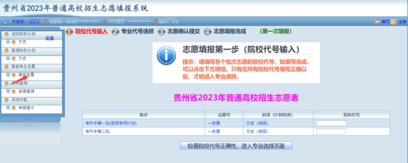Click 志愿填报第一步（院校代号输入）title

point(242,49)
